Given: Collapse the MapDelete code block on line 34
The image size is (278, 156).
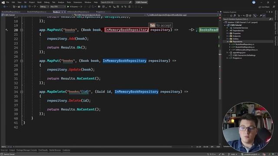Looking at the screenshot, I should tap(22, 92).
